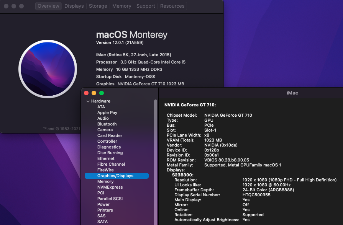Click the macOS Monterey heading
The width and height of the screenshot is (343, 225).
132,34
